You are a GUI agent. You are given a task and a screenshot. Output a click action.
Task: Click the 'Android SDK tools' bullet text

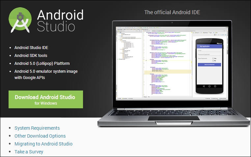(31, 56)
